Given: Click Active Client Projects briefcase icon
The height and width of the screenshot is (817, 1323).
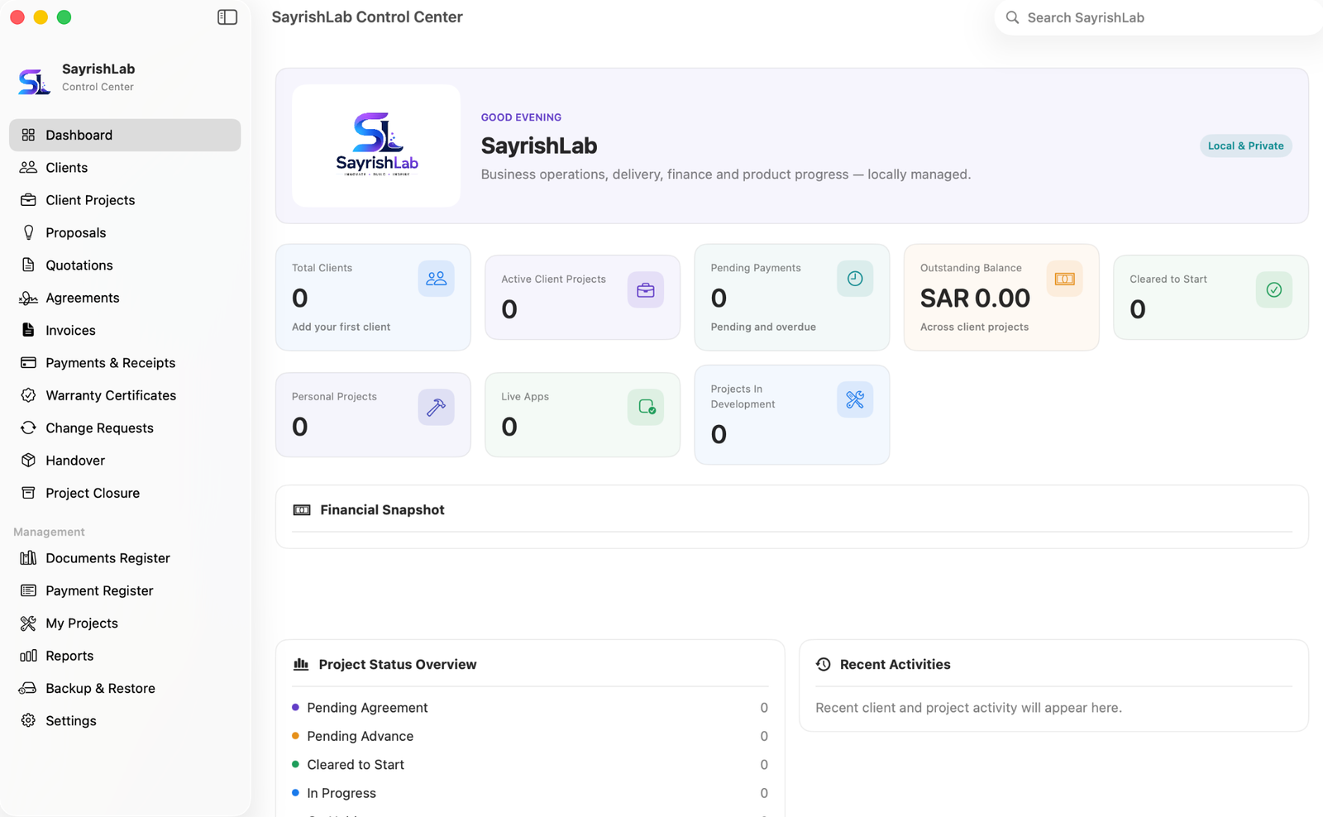Looking at the screenshot, I should (x=646, y=290).
